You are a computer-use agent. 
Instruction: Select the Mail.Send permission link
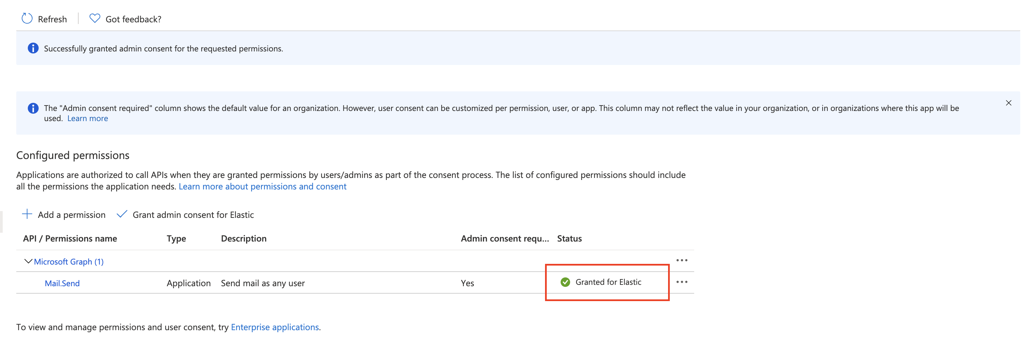point(62,283)
